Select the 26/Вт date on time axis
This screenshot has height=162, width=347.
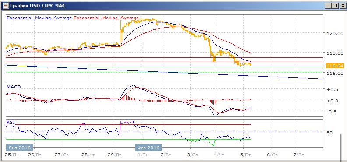coord(35,155)
